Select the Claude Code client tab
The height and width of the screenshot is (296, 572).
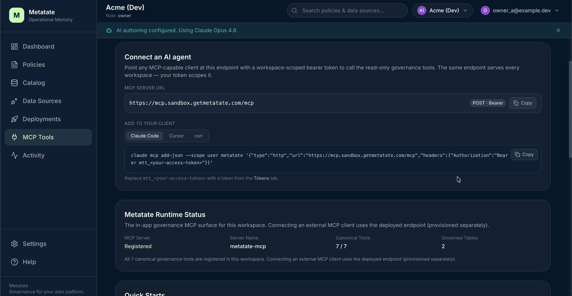click(145, 136)
